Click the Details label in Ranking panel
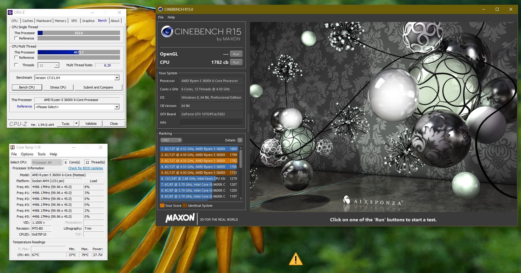This screenshot has height=273, width=521. pos(230,140)
